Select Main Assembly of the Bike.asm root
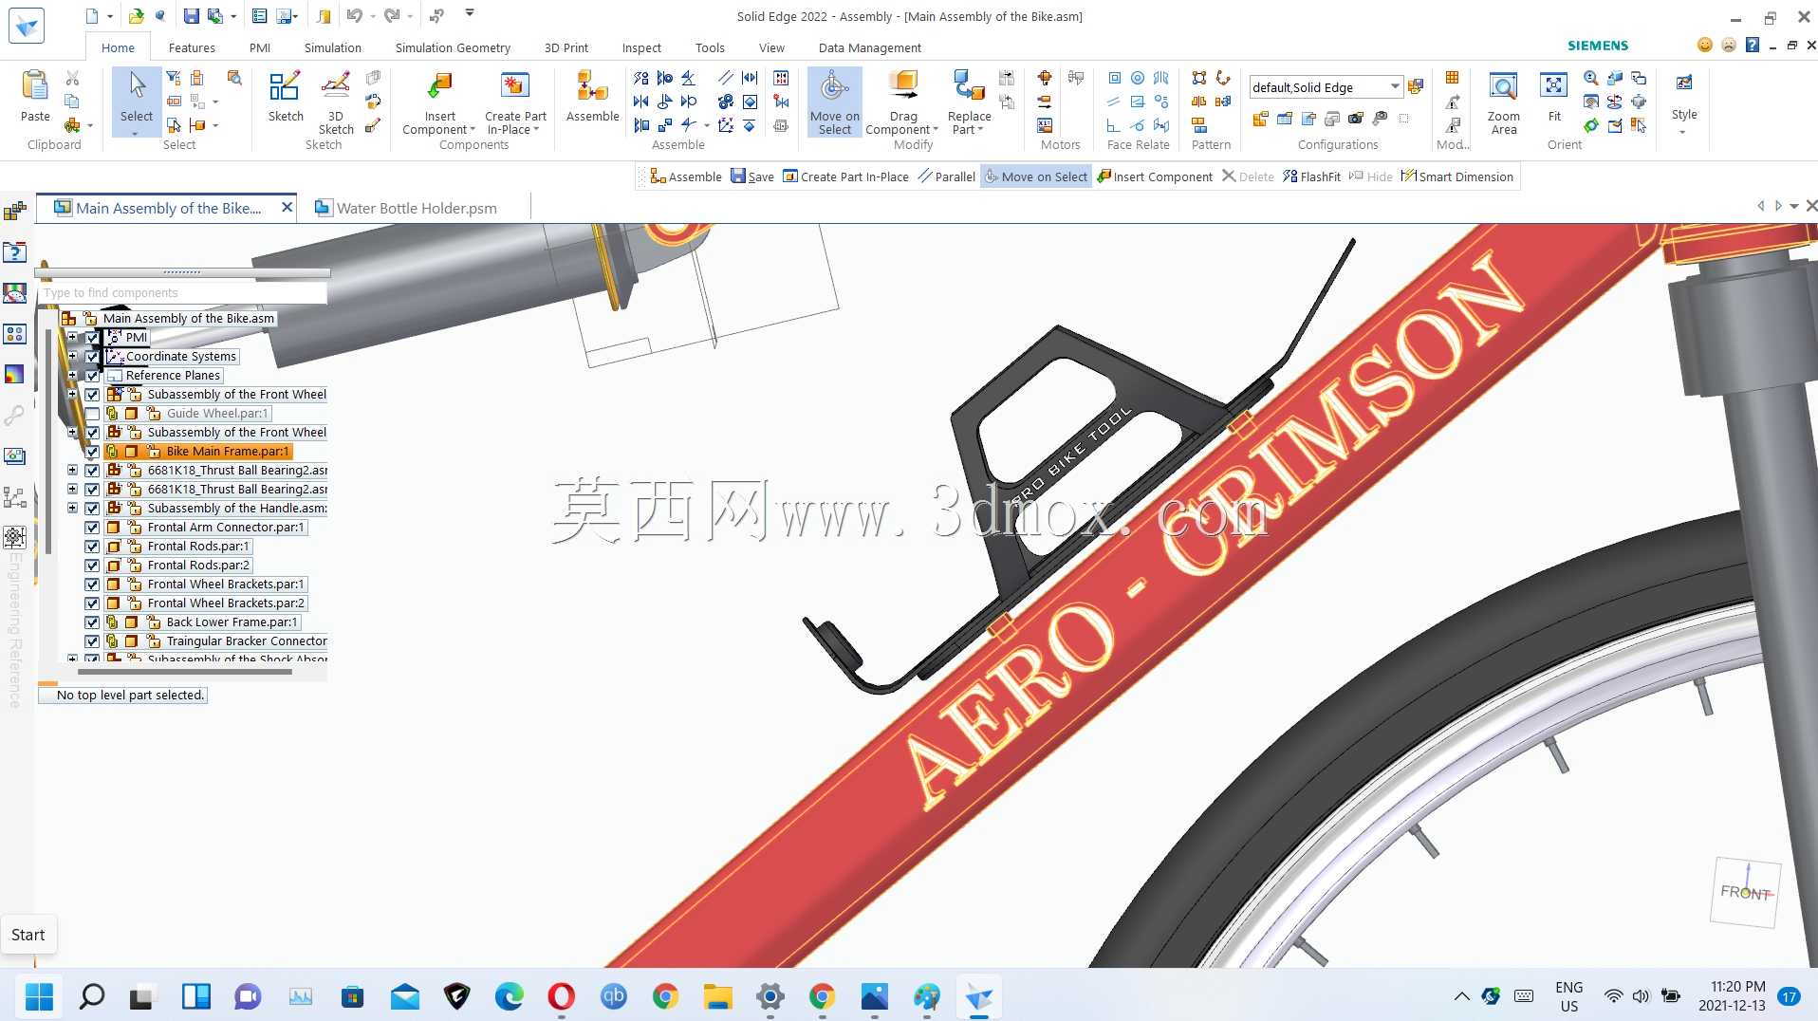The image size is (1818, 1021). pos(189,319)
